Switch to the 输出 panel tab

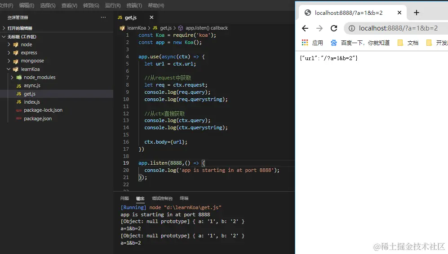[x=140, y=198]
